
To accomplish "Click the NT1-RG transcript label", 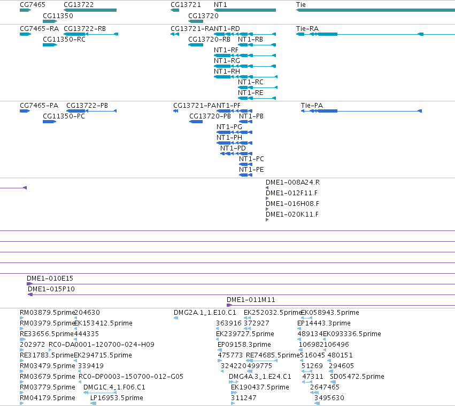I will click(x=227, y=61).
